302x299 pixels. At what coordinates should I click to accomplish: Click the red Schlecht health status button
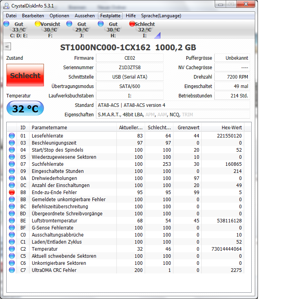(25, 75)
